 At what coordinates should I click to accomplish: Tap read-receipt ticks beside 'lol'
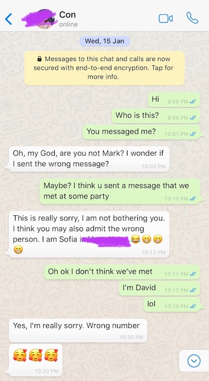pyautogui.click(x=192, y=307)
